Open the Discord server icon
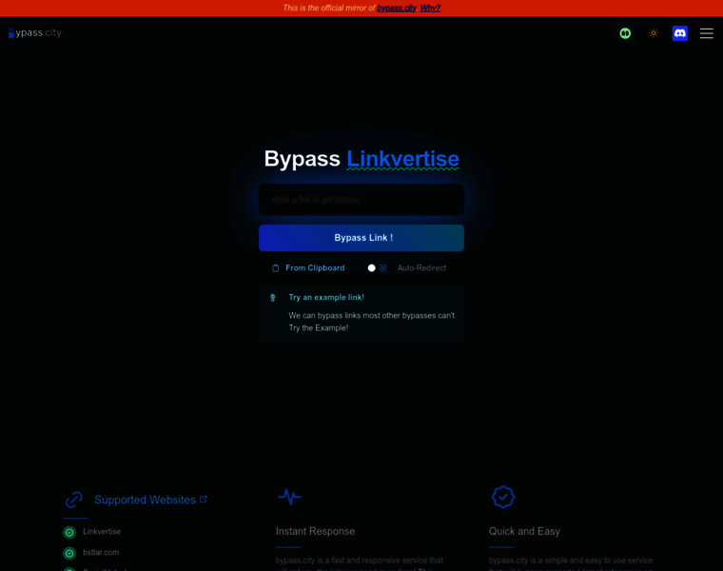This screenshot has height=571, width=723. (680, 33)
